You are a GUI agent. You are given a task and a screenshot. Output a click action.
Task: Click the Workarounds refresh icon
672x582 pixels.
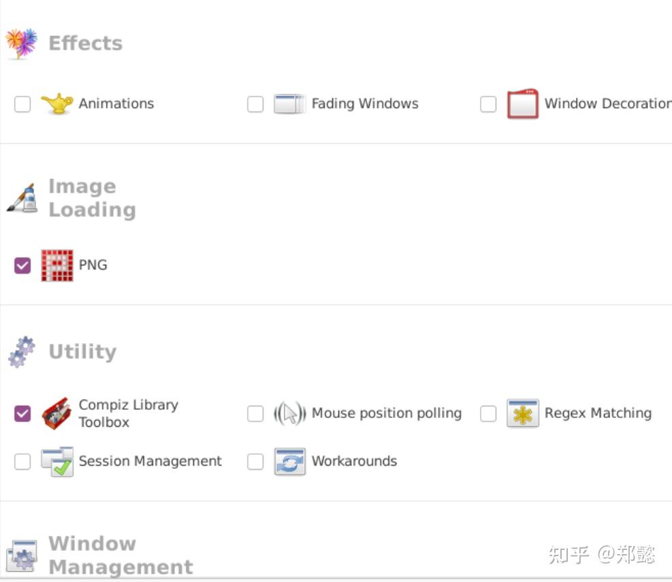(289, 461)
